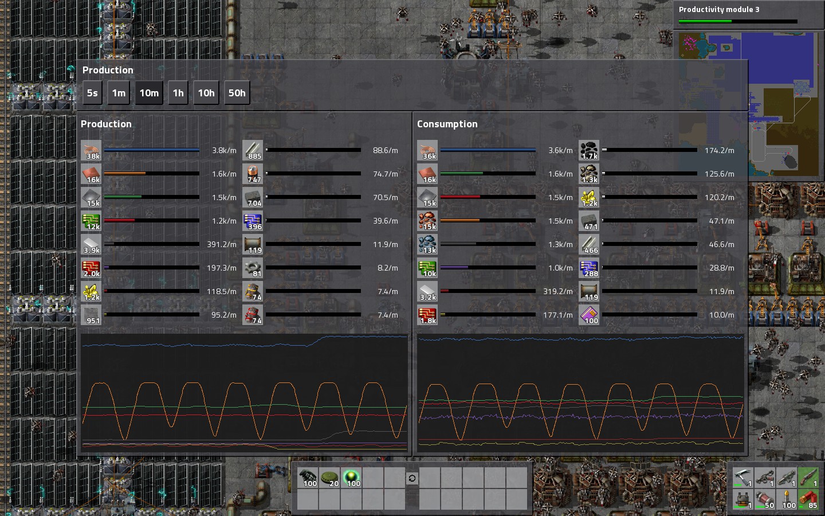
Task: Click the armor slot
Action: point(743,499)
